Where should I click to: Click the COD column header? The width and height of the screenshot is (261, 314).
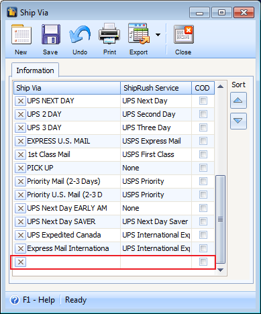pos(203,88)
